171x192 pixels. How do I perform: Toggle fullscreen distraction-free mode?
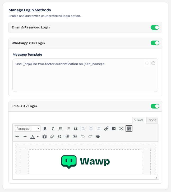[121, 129]
